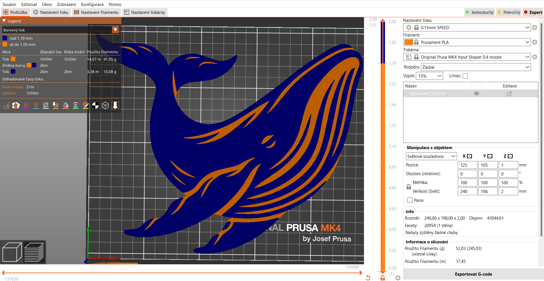Toggle travel moves visibility icon

click(6, 106)
